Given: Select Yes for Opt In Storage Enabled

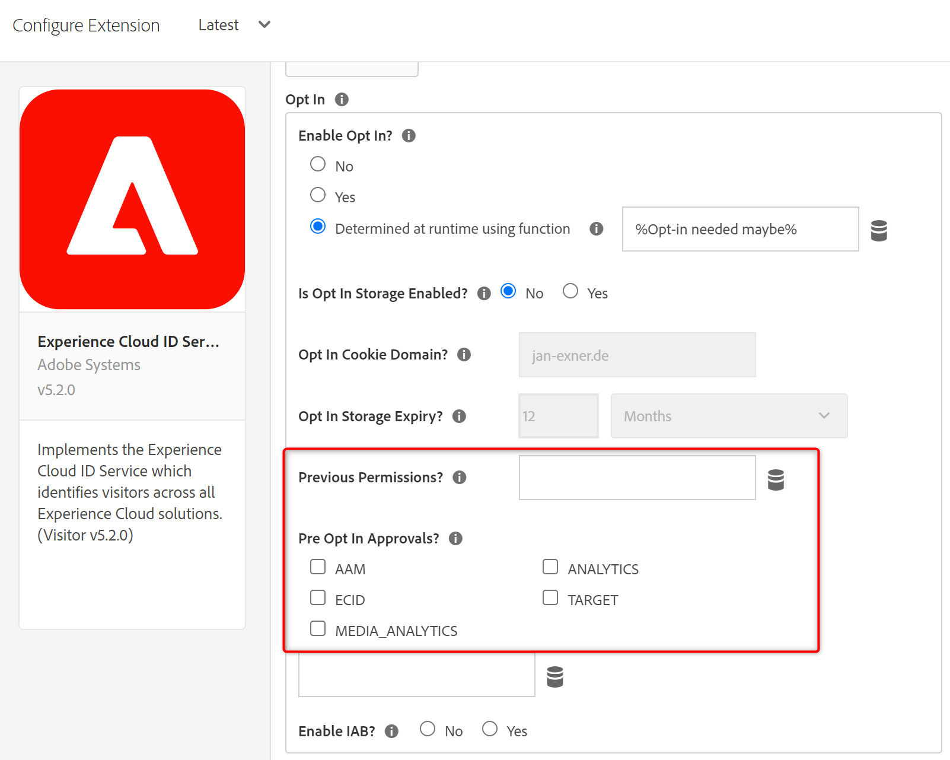Looking at the screenshot, I should click(x=570, y=291).
